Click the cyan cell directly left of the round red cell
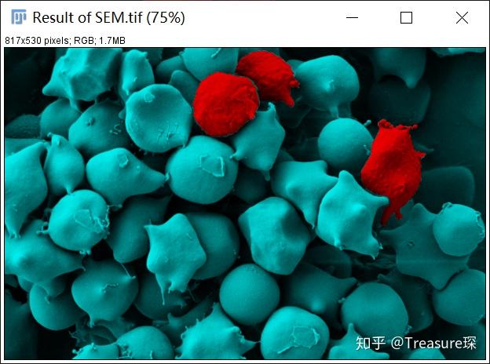The image size is (490, 364). coord(158,118)
